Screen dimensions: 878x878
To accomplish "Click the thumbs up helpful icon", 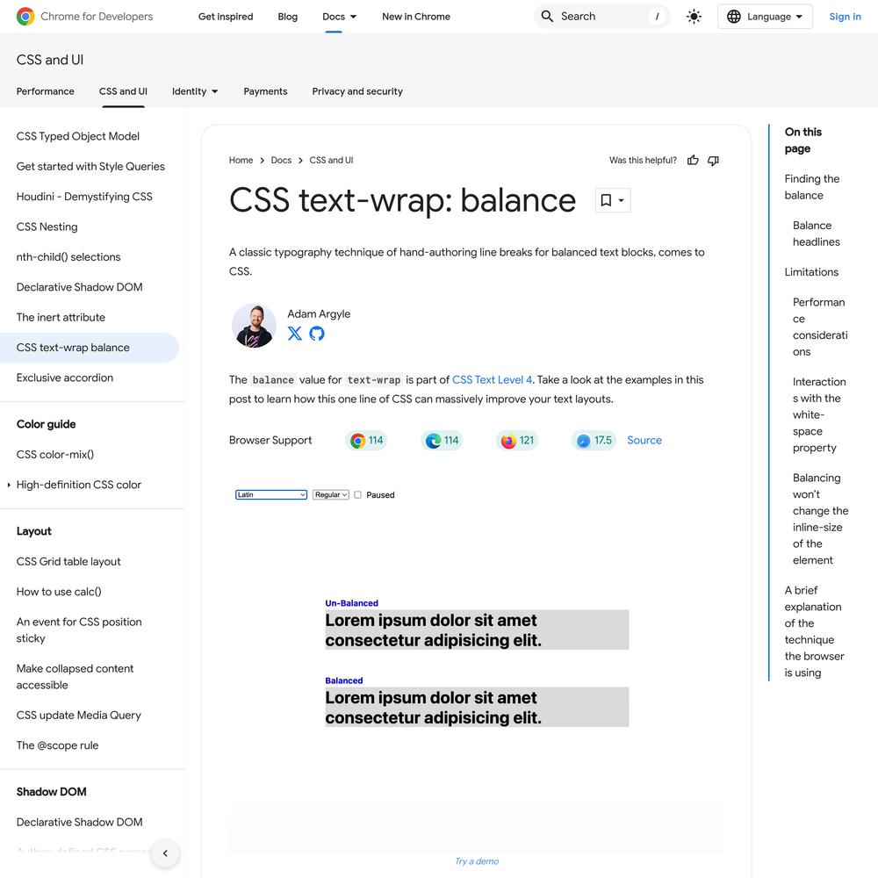I will pos(694,160).
